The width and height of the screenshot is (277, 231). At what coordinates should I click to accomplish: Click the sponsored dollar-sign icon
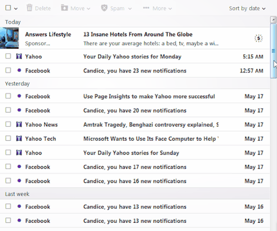pyautogui.click(x=258, y=38)
